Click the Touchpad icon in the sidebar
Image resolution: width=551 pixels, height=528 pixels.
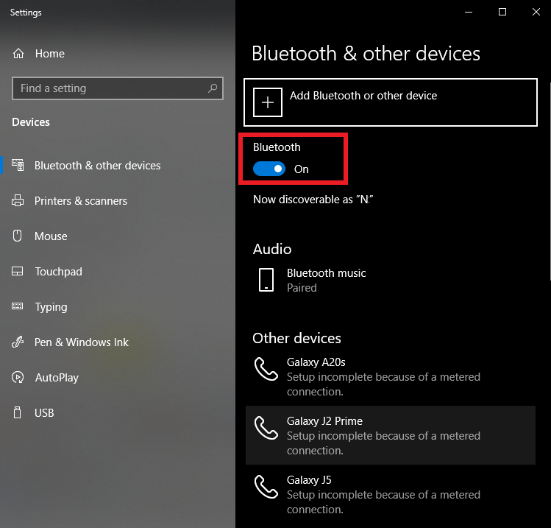[17, 271]
